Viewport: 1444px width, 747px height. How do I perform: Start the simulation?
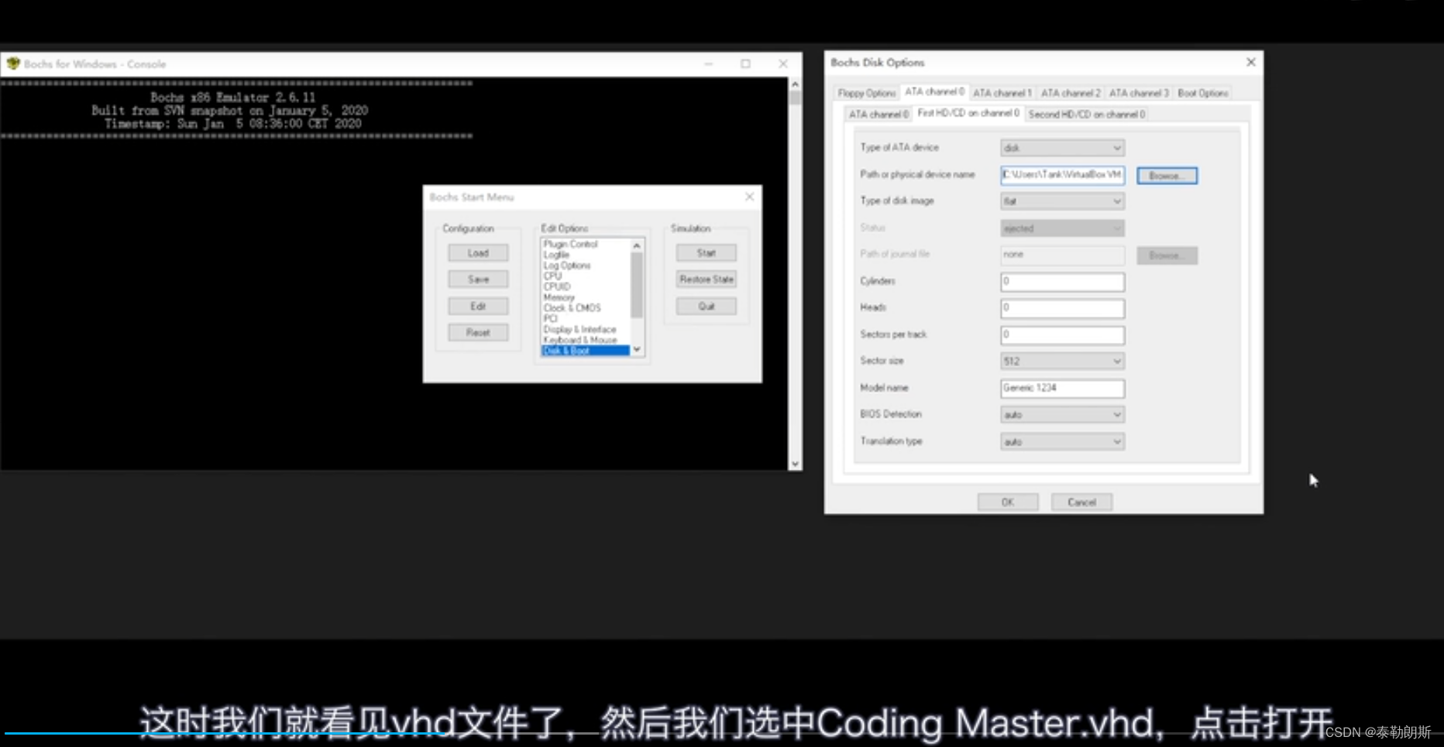tap(706, 253)
